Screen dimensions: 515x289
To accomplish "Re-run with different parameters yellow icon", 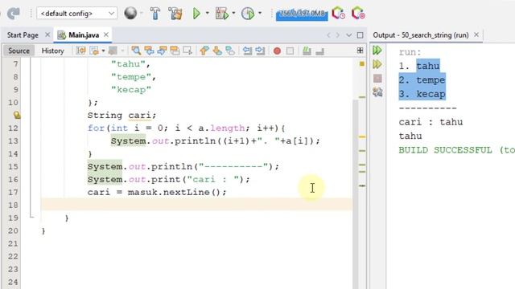I will coord(377,64).
